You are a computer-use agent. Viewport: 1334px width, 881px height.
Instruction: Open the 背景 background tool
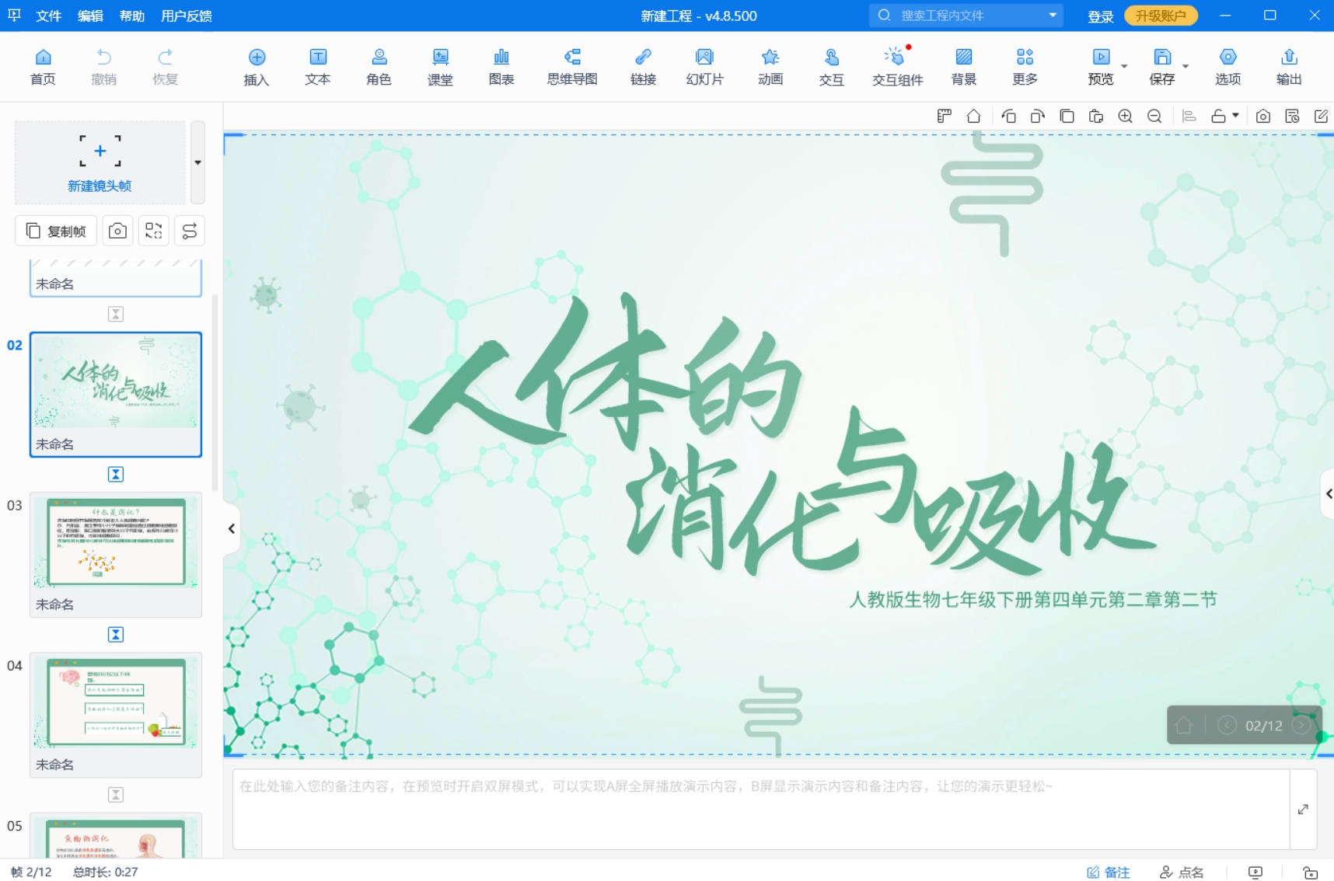coord(964,67)
